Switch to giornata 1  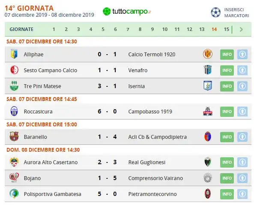point(54,29)
